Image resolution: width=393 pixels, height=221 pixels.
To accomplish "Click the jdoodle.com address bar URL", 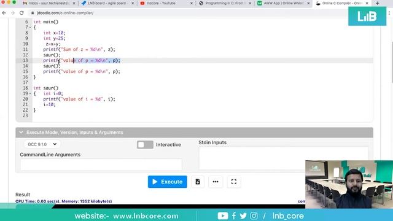I will click(x=65, y=13).
